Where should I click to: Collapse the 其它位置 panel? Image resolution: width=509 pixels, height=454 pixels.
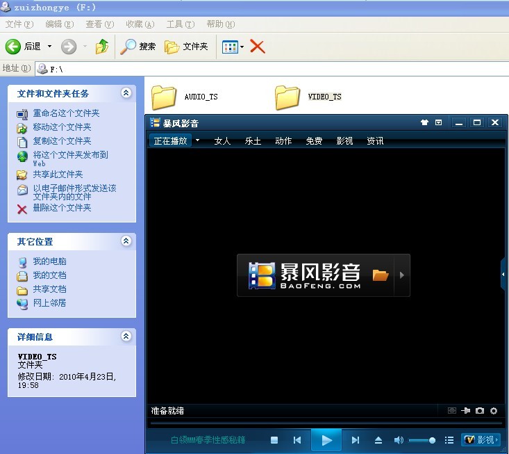coord(126,241)
